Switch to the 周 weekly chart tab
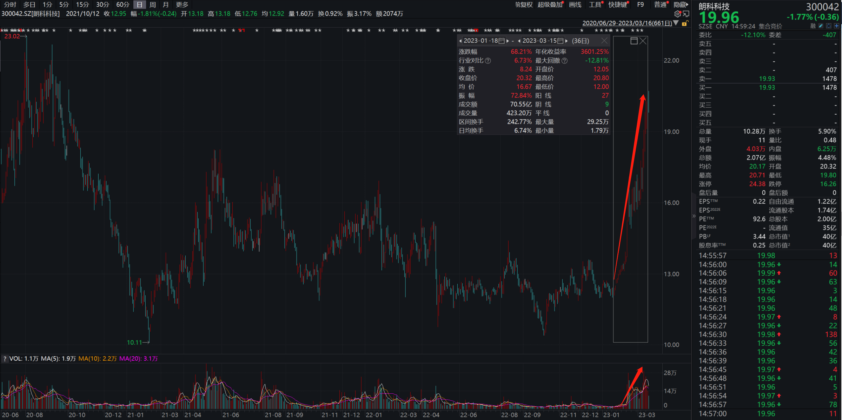842x420 pixels. pyautogui.click(x=153, y=5)
